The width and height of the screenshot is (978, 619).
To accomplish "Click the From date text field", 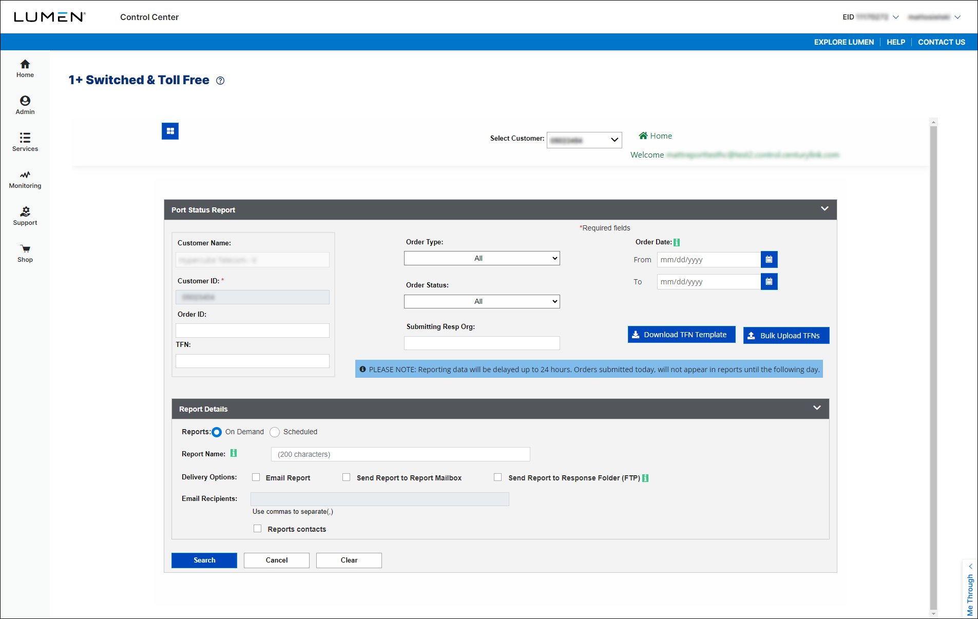I will [709, 260].
